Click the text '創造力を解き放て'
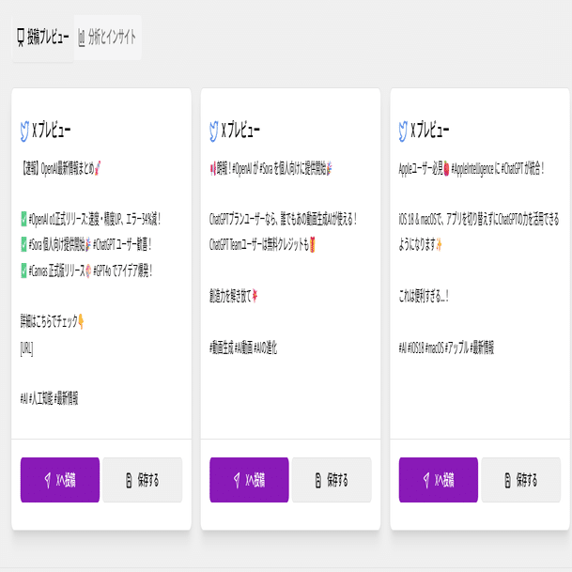 click(230, 296)
